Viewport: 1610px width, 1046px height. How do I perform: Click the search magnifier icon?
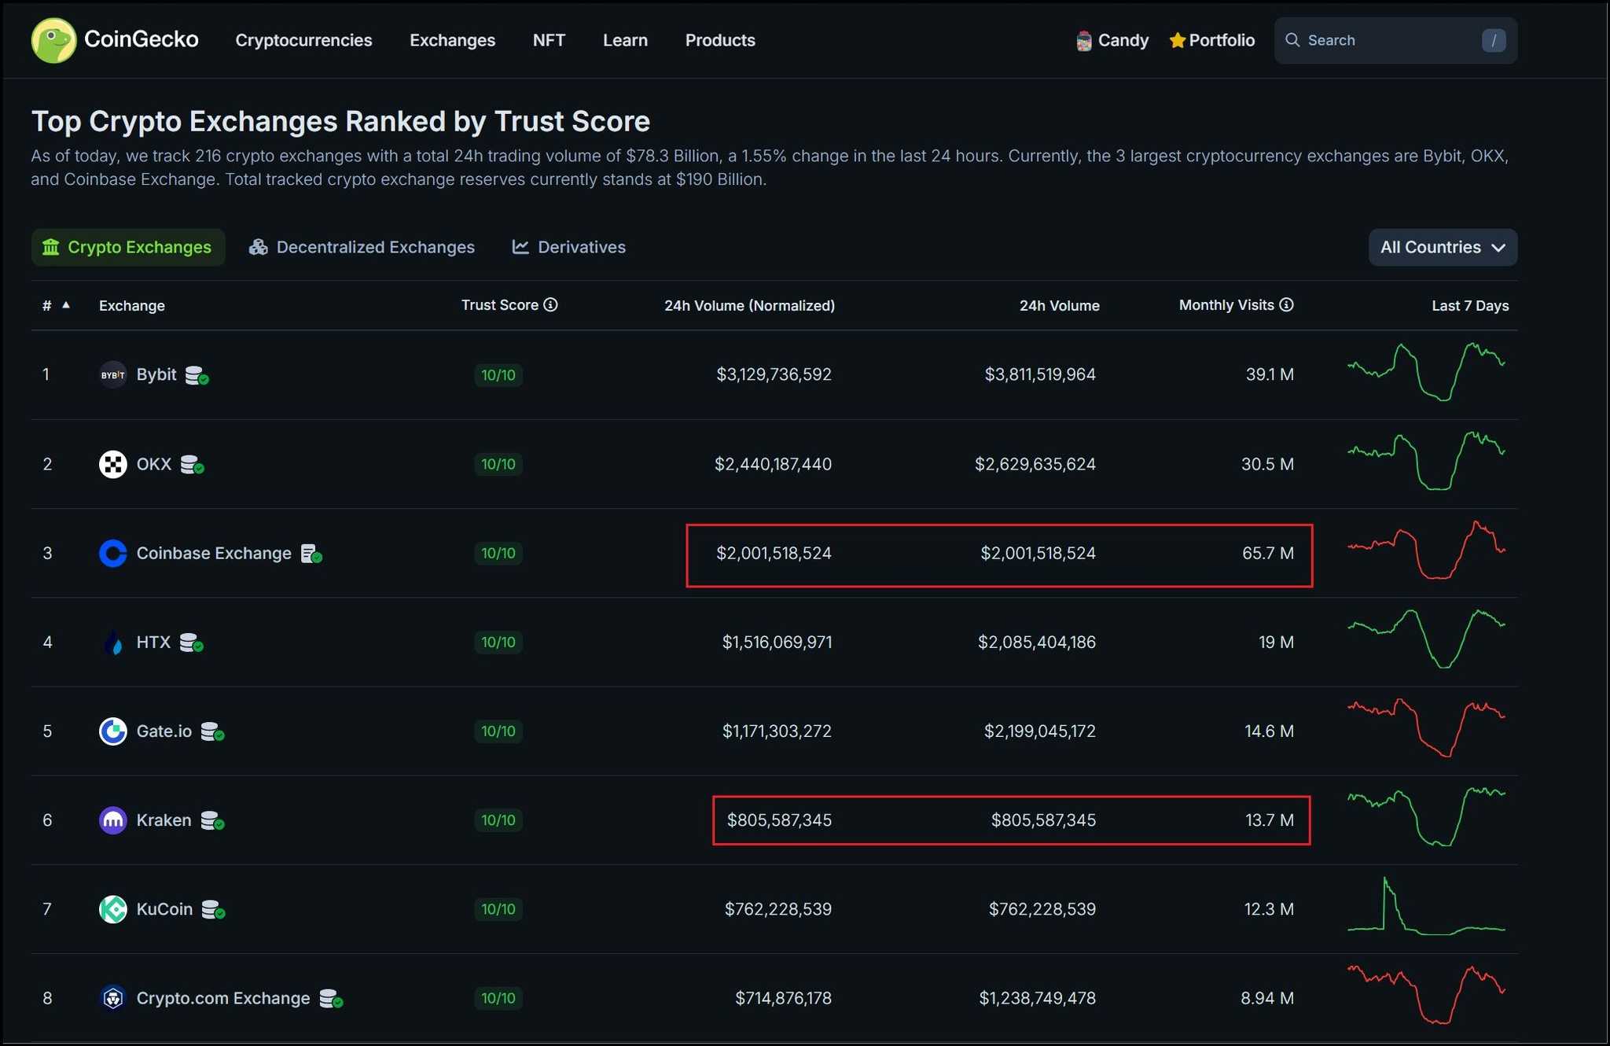click(1294, 39)
